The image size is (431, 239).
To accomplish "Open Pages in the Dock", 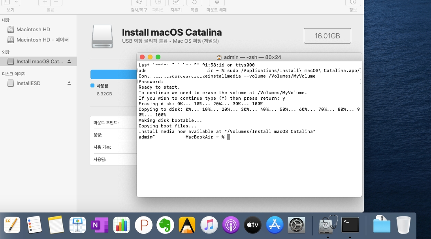I will (11, 225).
